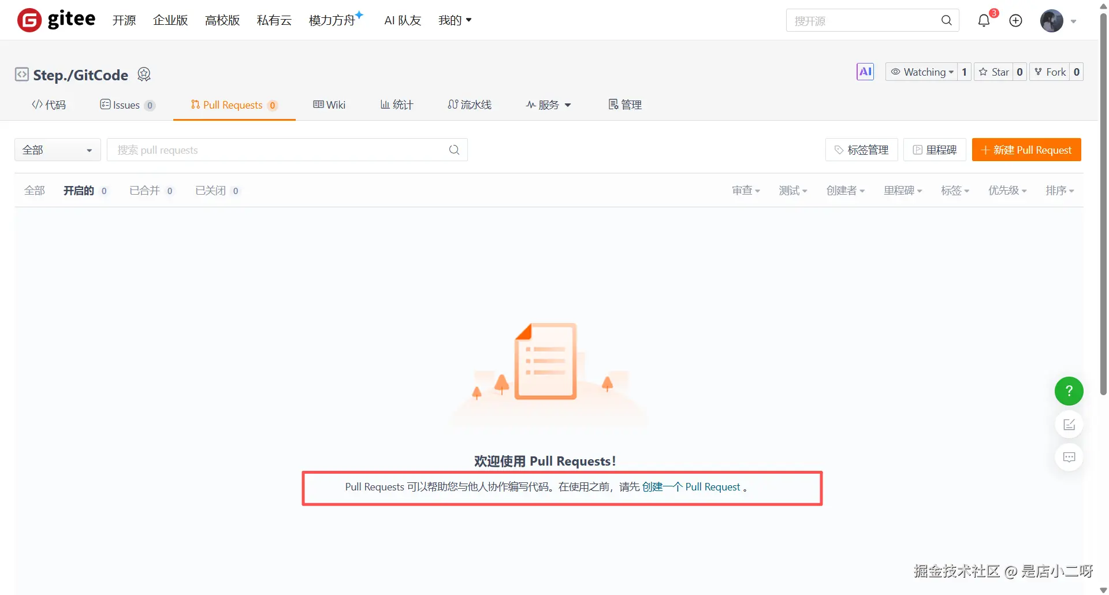Open the 管理 tab

(625, 105)
